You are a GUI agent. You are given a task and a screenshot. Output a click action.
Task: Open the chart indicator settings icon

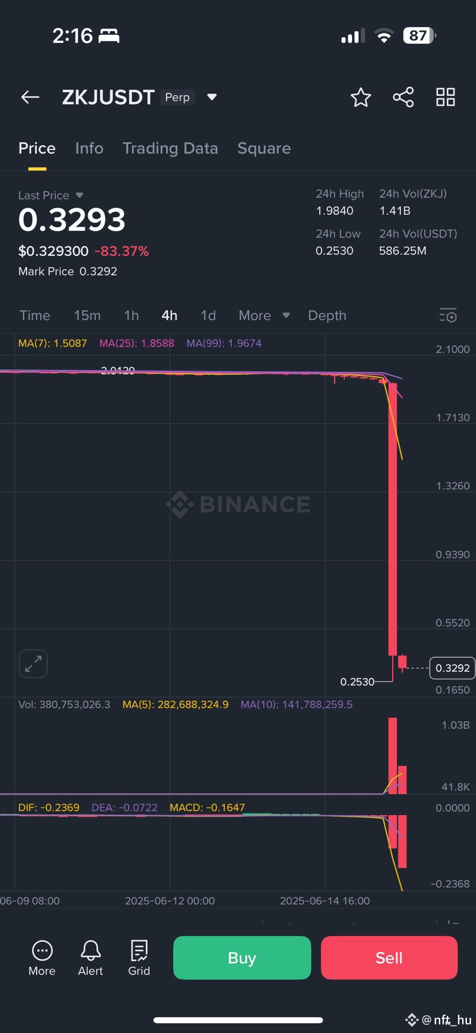pyautogui.click(x=448, y=315)
